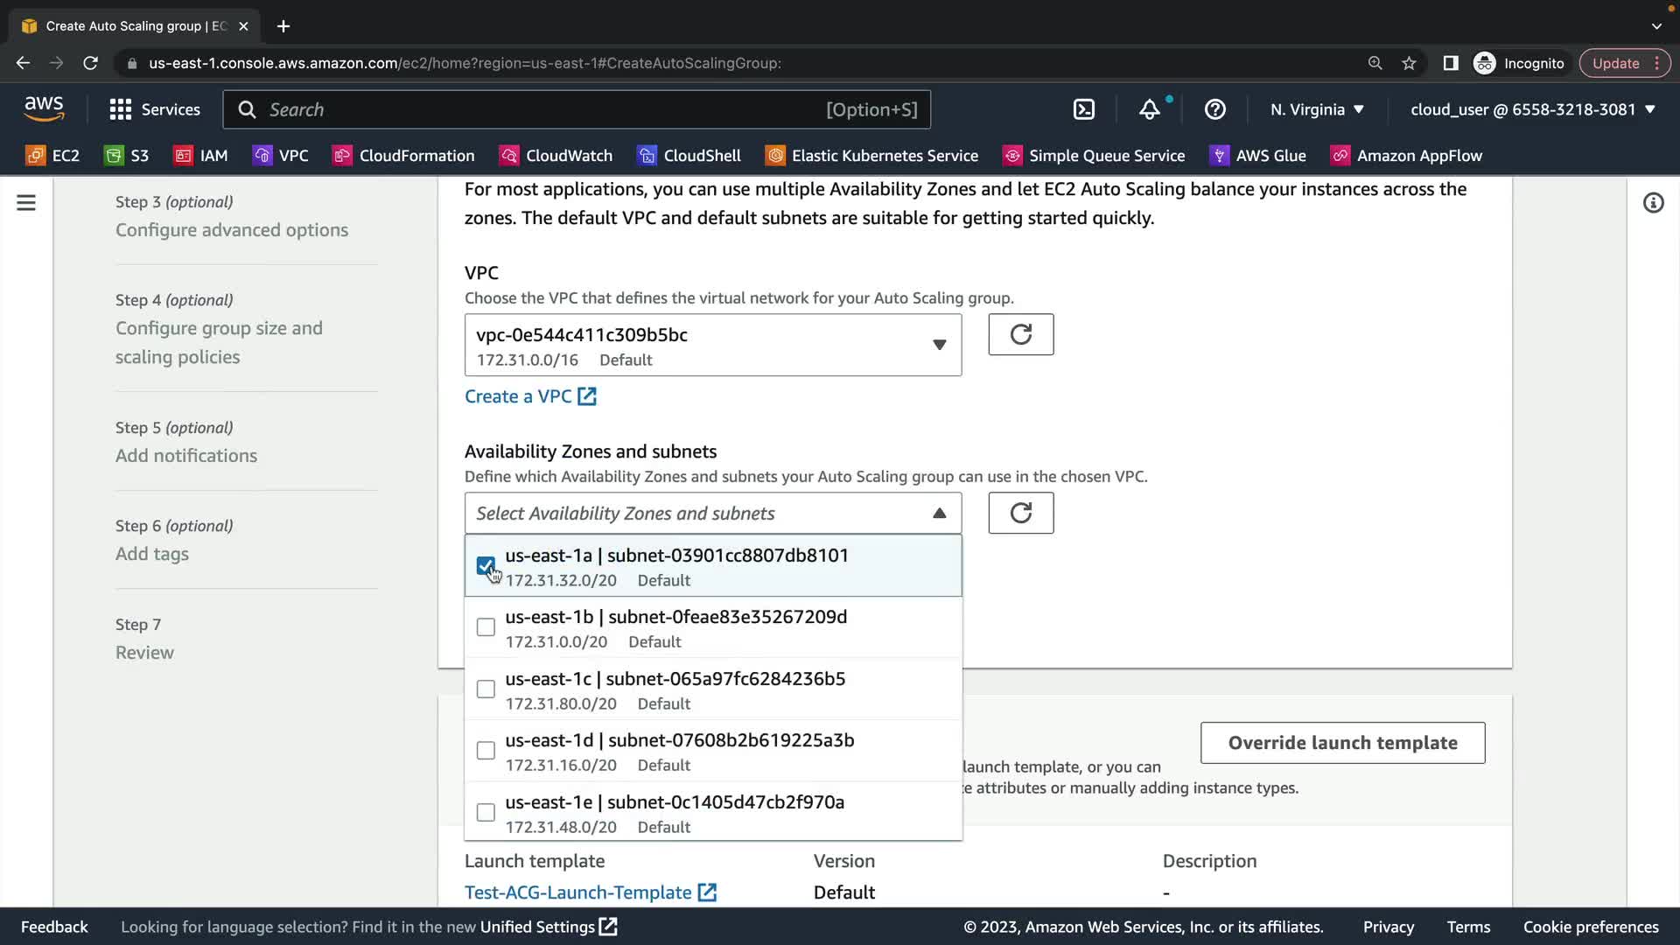This screenshot has height=945, width=1680.
Task: Open the CloudFormation shortcut in favorites bar
Action: [404, 156]
